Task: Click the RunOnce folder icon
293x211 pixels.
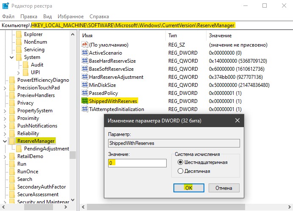Action: (12, 172)
